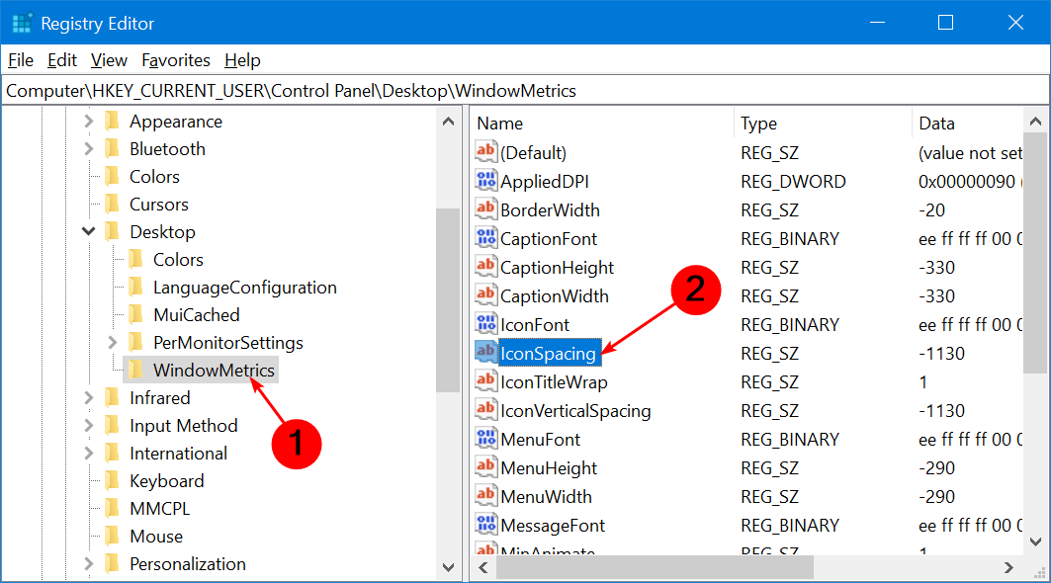Click the Bluetooth folder icon

(113, 149)
